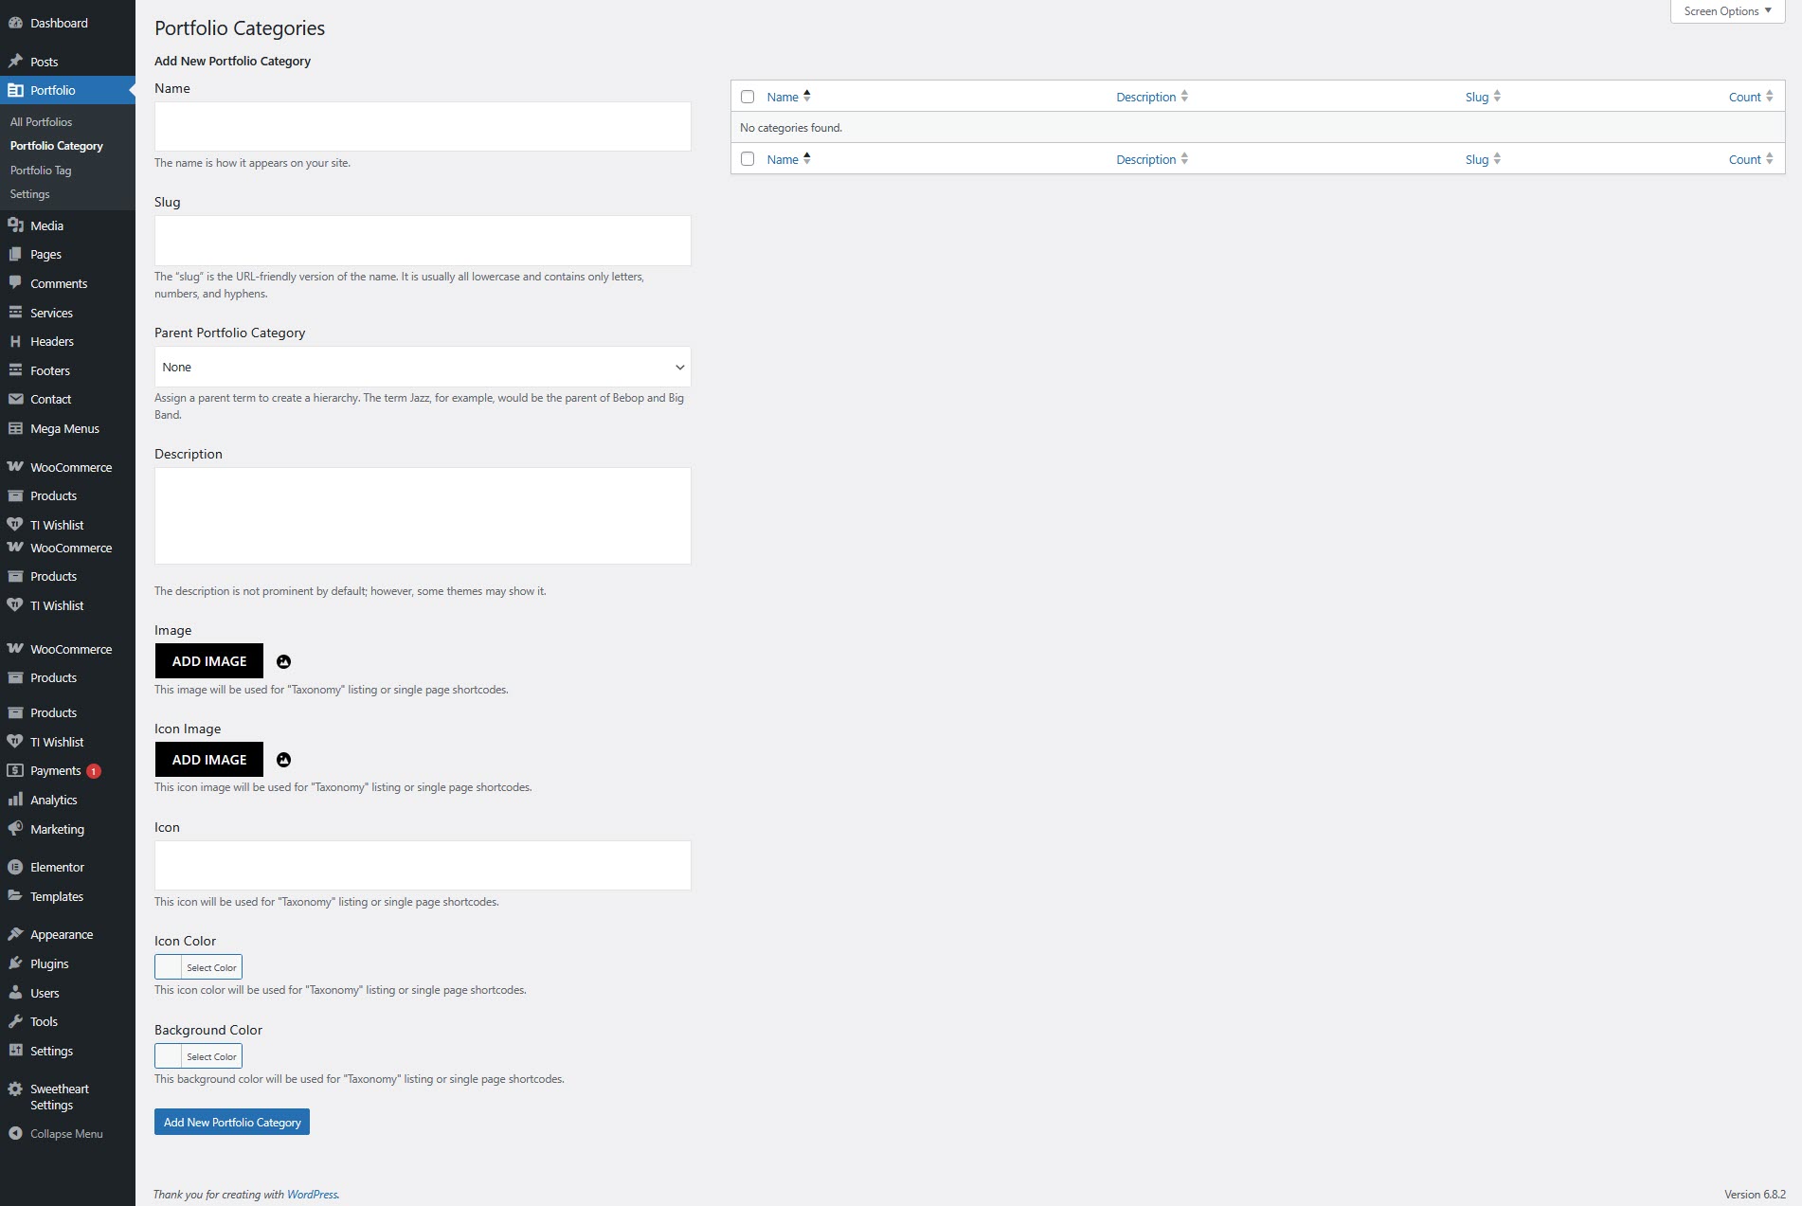Viewport: 1802px width, 1206px height.
Task: Click the round image icon beside Image's Add Image
Action: pos(283,661)
